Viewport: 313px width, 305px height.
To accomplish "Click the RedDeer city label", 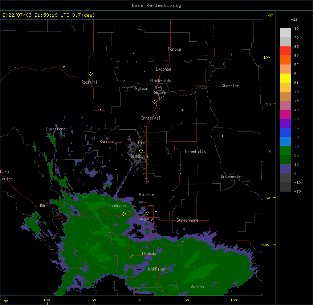I will pyautogui.click(x=160, y=92).
